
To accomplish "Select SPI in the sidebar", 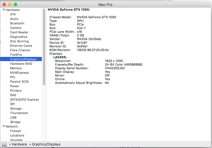I will click(12, 104).
